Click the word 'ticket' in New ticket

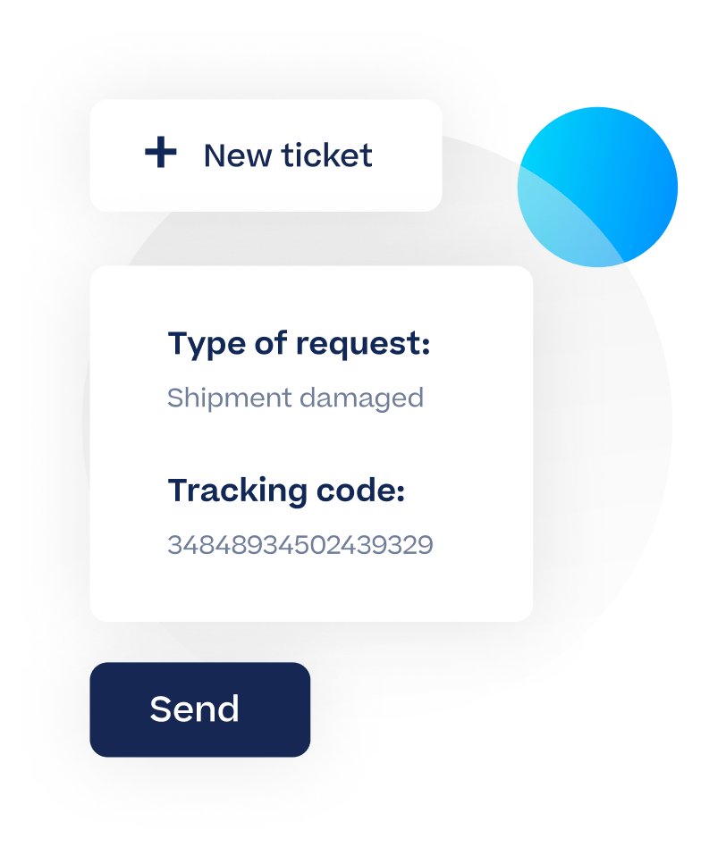326,155
